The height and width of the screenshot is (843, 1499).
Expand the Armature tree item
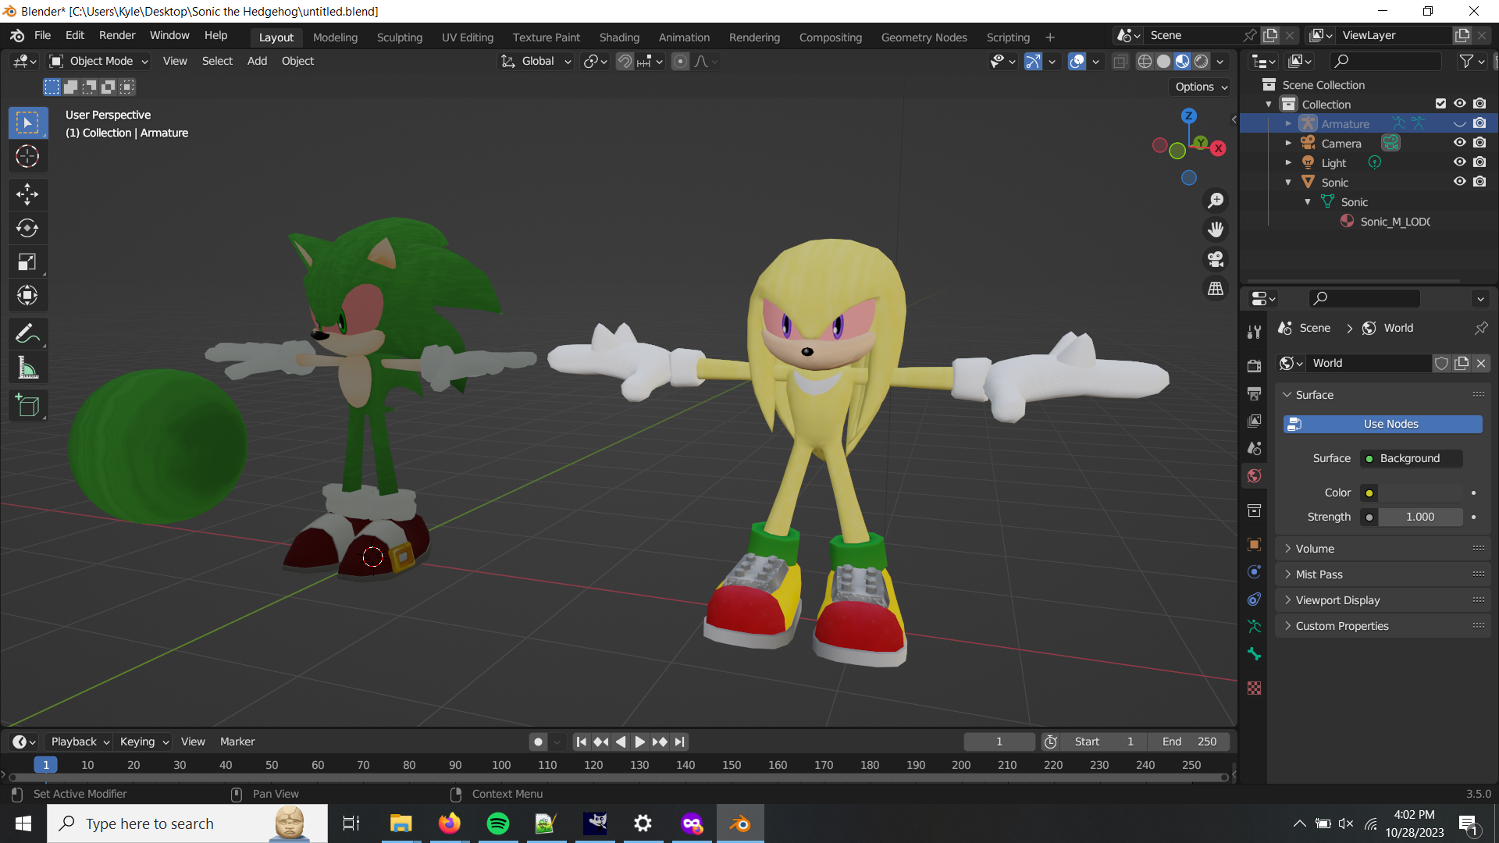[1288, 123]
